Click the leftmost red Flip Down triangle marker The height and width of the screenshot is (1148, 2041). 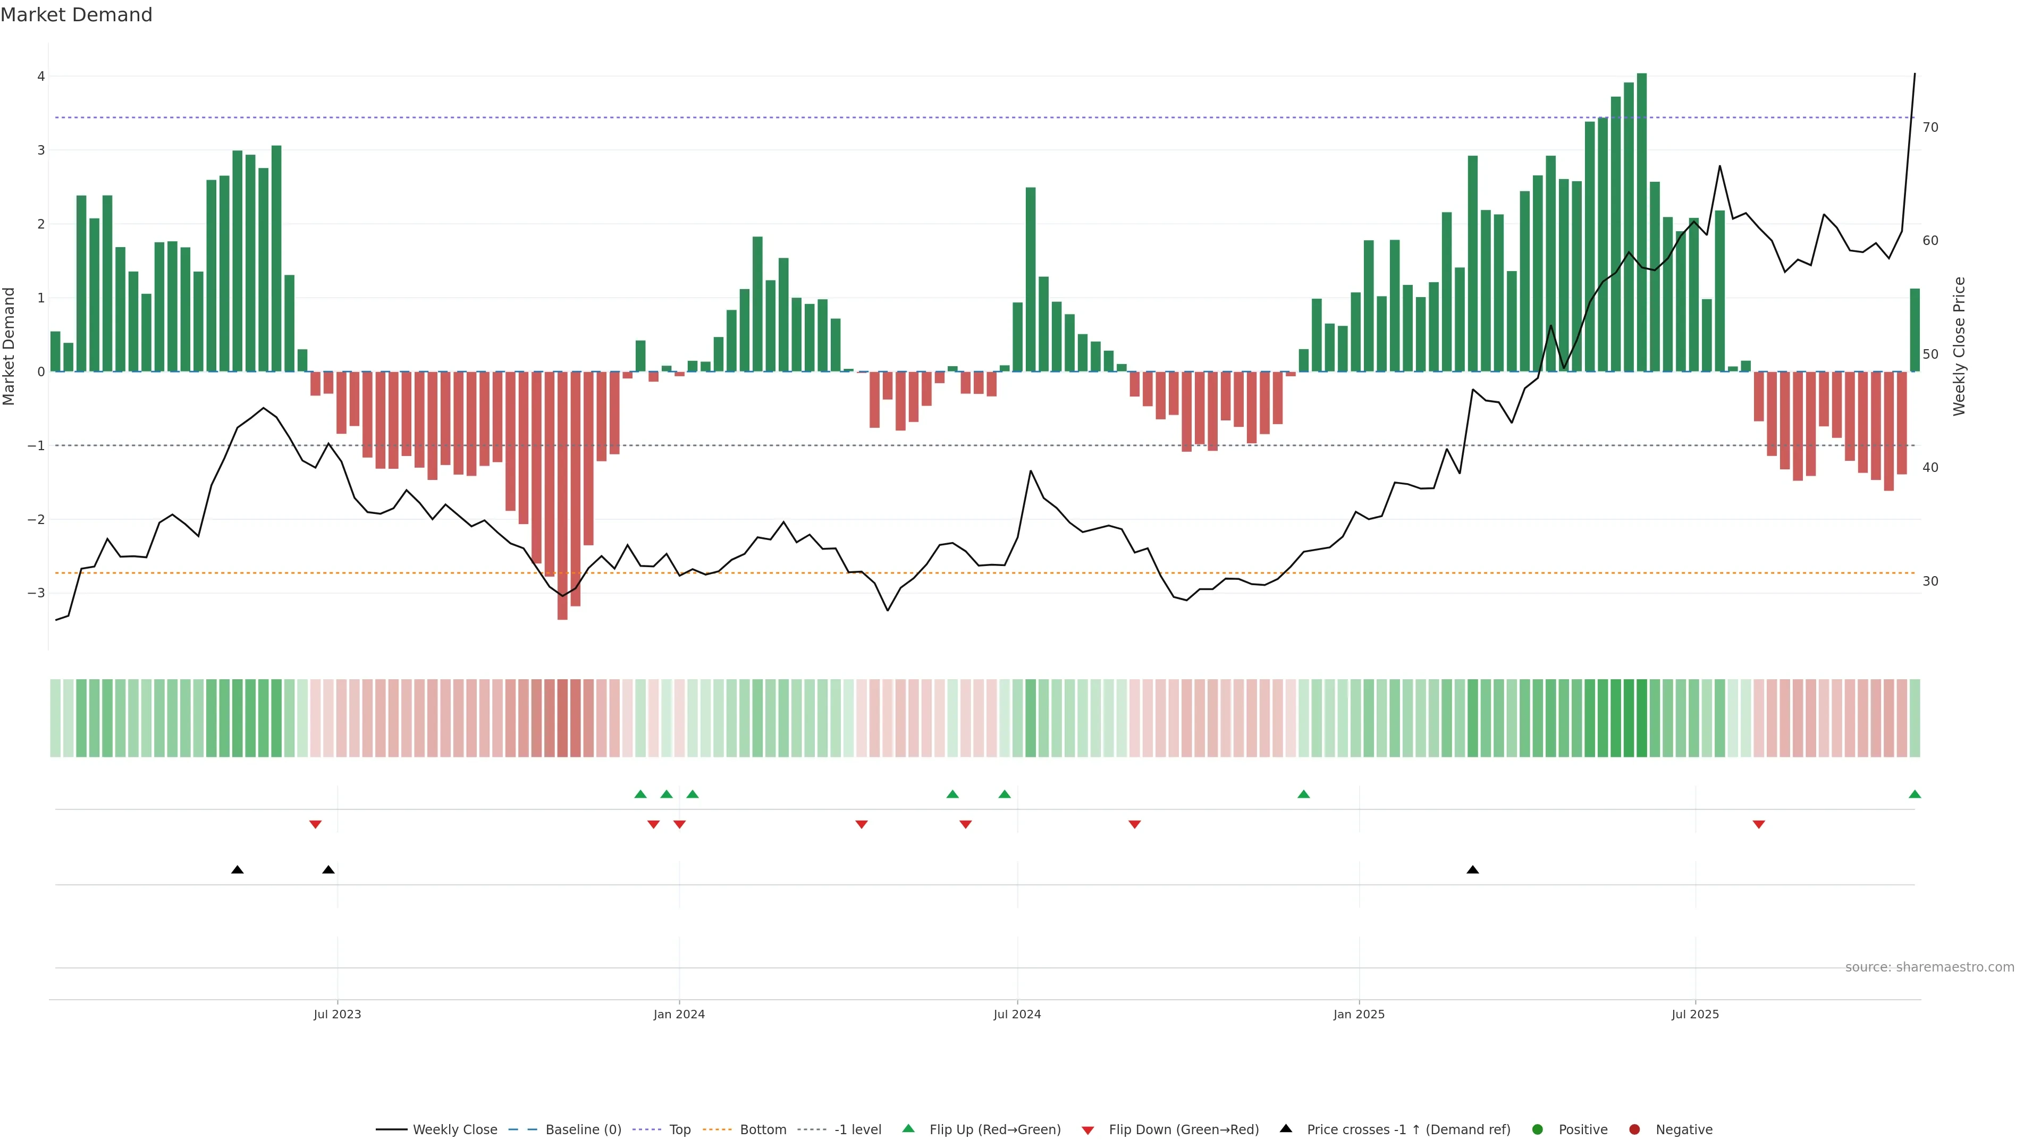[315, 825]
